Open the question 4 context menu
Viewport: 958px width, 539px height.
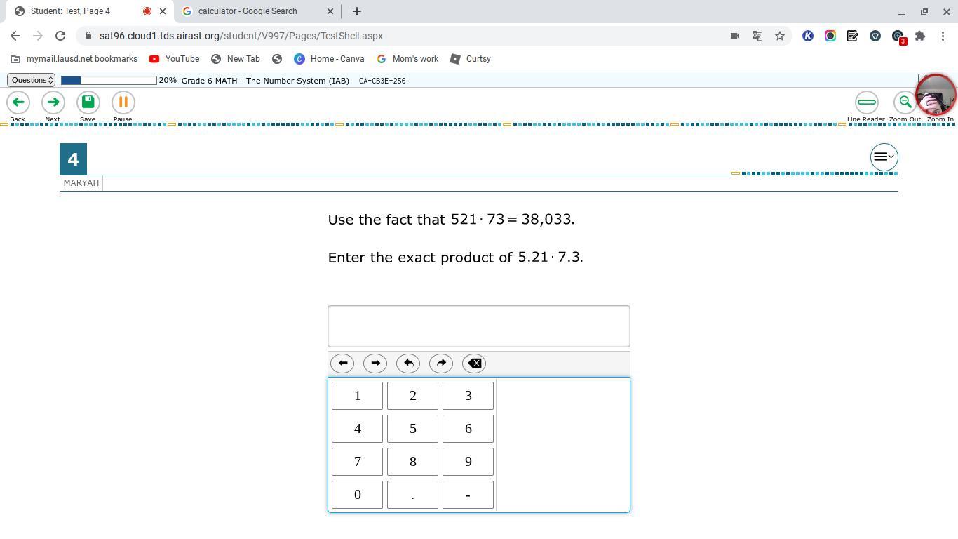[884, 157]
